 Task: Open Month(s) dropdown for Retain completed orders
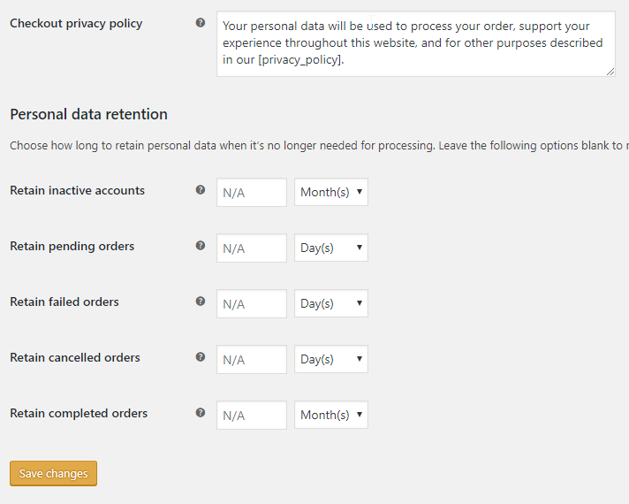tap(331, 415)
